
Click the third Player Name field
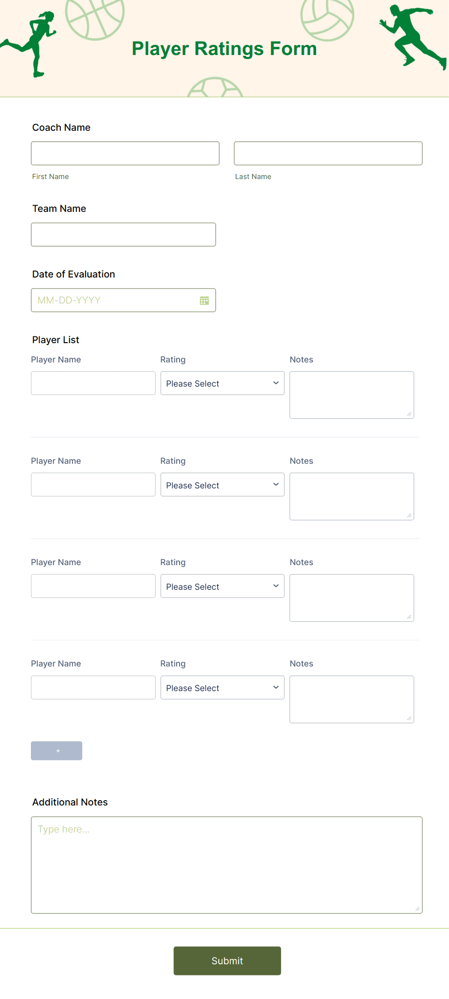pyautogui.click(x=93, y=585)
